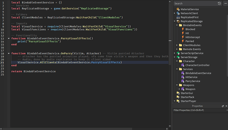
Task: Open the Filter Properties dropdown arrow
Action: point(227,110)
